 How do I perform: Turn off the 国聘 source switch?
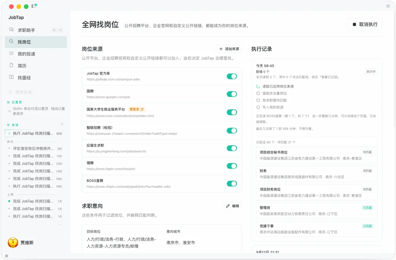pos(232,94)
